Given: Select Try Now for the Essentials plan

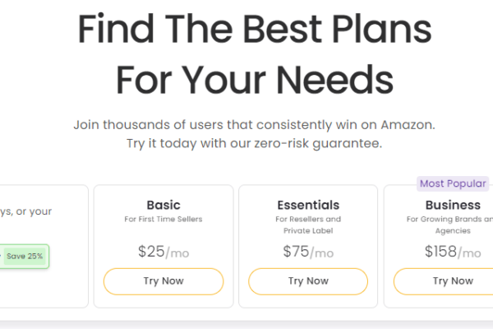Looking at the screenshot, I should click(x=308, y=281).
